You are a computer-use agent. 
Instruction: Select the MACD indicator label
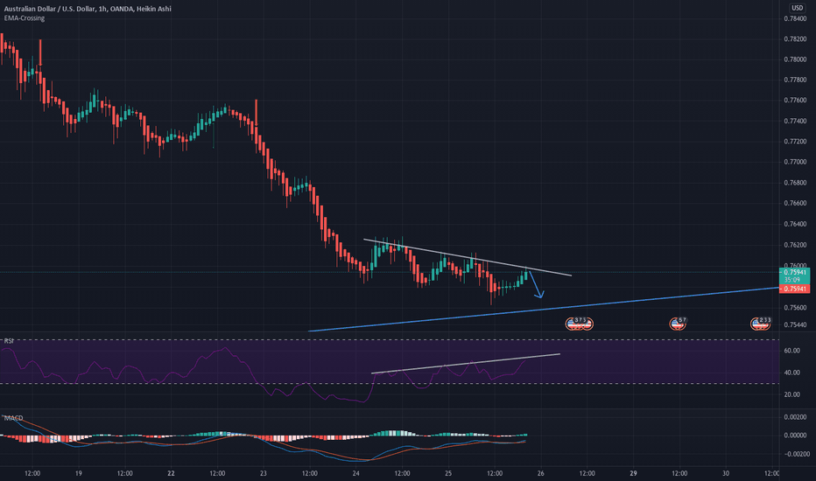pyautogui.click(x=13, y=418)
